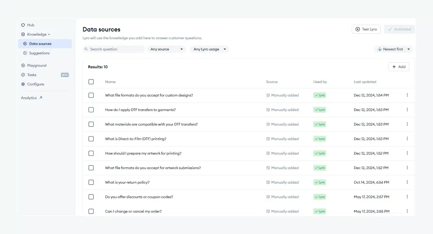Screen dimensions: 433x234
Task: Check the Direct-to-Film printing row
Action: pyautogui.click(x=91, y=139)
